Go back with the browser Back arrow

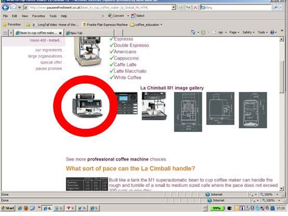tap(5, 7)
